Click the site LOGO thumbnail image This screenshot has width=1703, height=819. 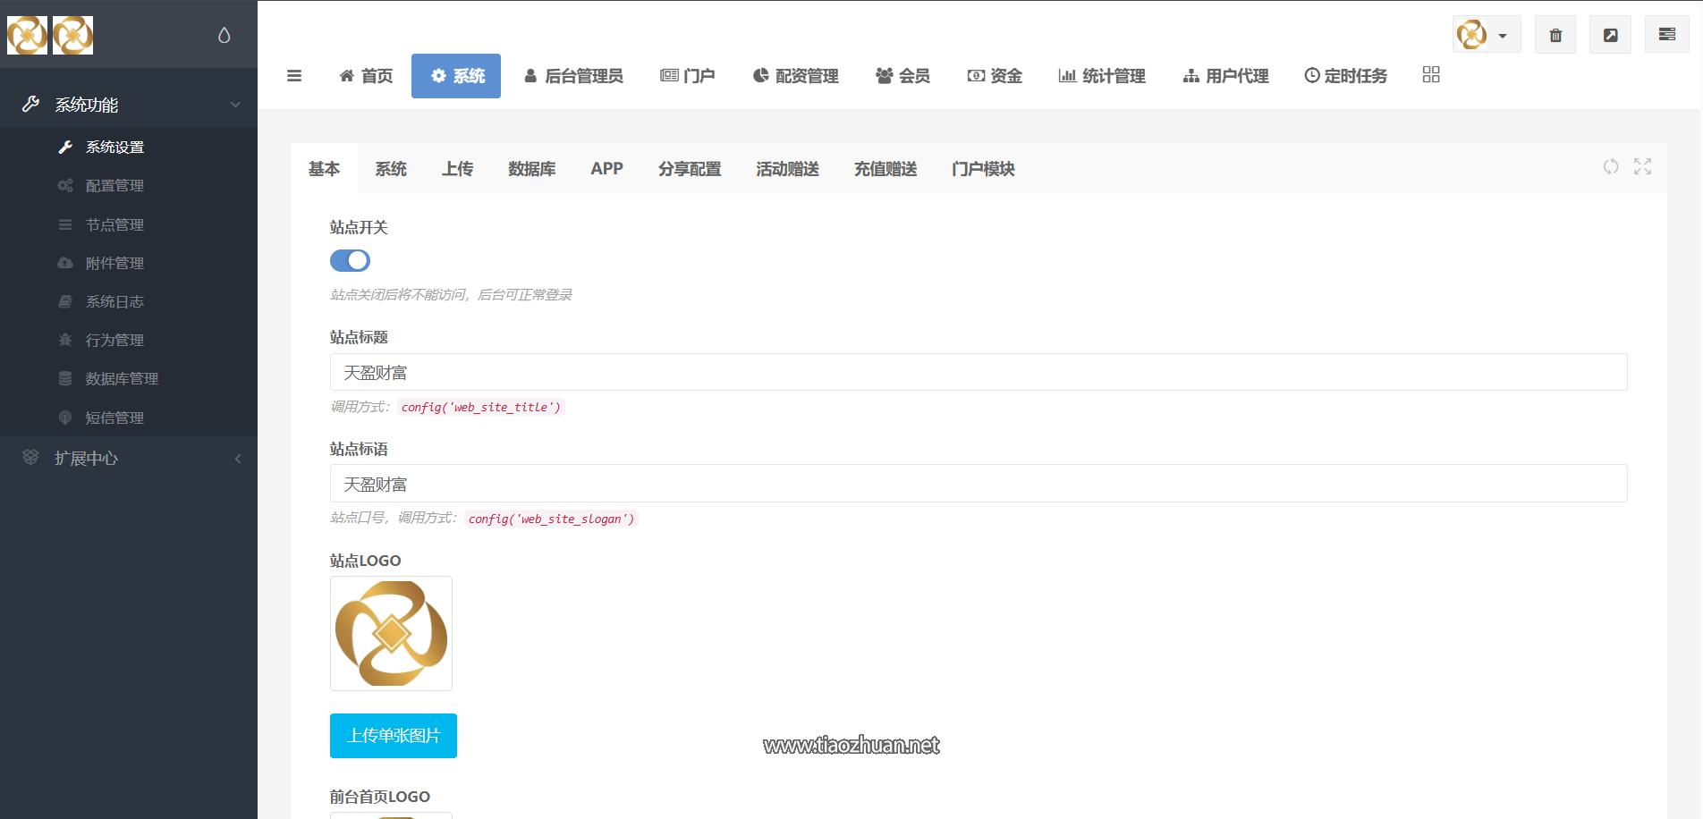click(391, 633)
